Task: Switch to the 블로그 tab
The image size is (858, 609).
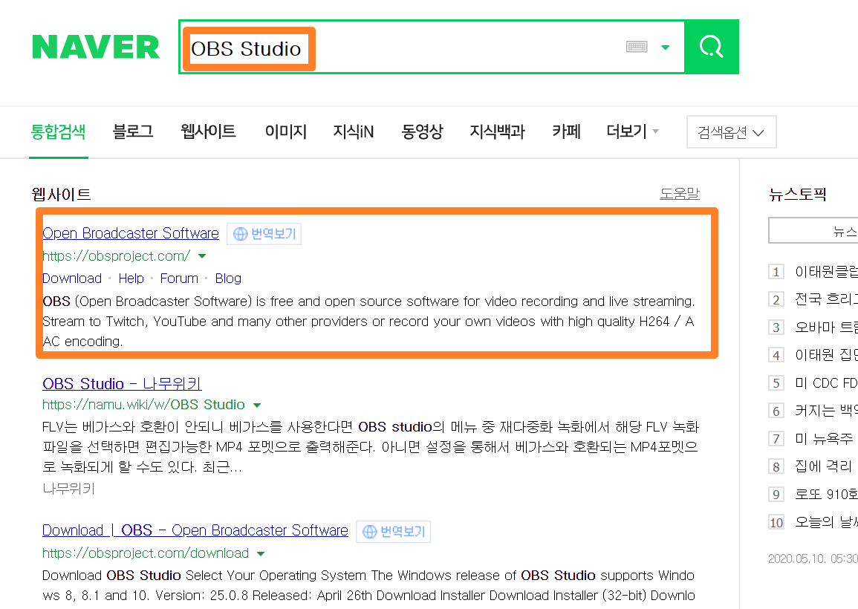Action: click(x=133, y=132)
